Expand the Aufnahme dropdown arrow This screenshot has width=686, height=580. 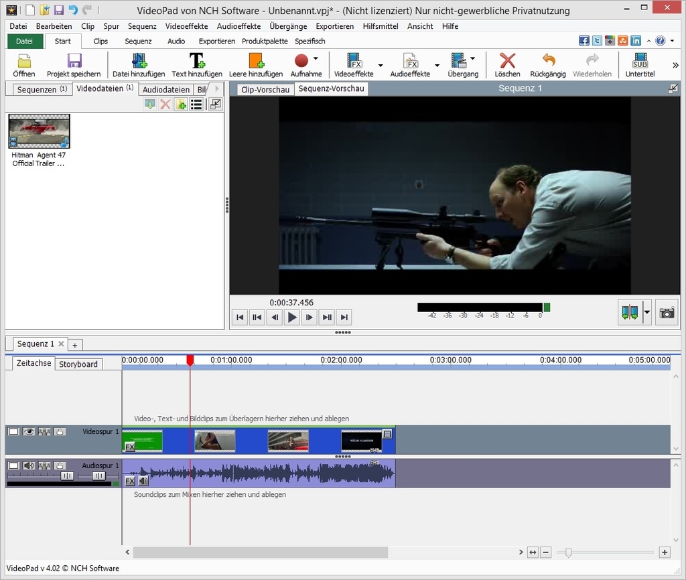click(x=316, y=59)
